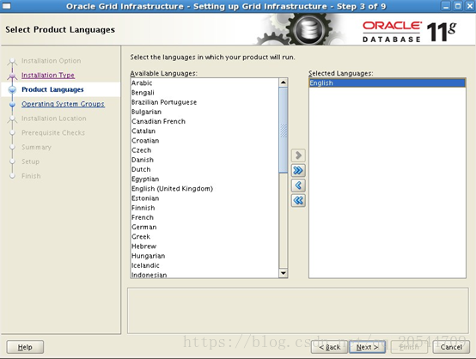Select Bulgarian in the list
The image size is (476, 359).
[204, 112]
